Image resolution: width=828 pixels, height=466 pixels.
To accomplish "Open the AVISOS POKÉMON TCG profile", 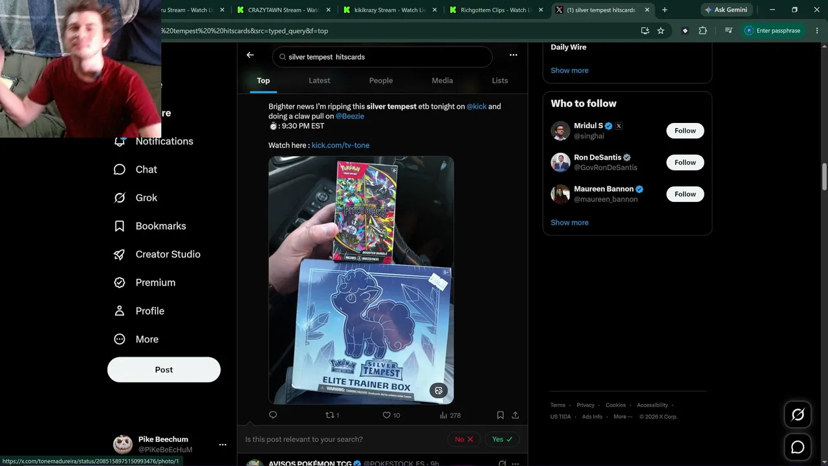I will coord(310,463).
